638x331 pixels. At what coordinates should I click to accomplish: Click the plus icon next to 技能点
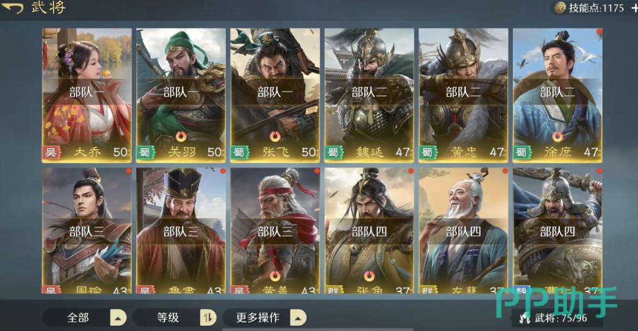pos(634,8)
